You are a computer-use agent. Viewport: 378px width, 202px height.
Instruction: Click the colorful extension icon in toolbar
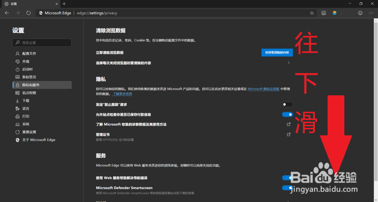(335, 13)
